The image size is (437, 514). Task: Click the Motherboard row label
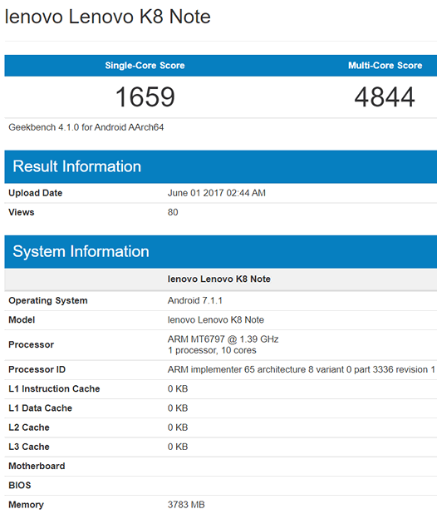(x=37, y=466)
